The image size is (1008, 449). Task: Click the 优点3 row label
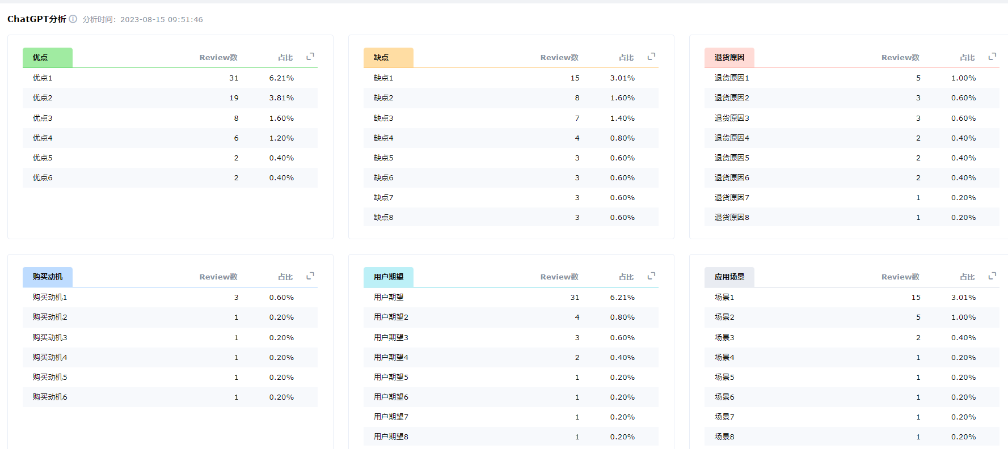click(43, 118)
